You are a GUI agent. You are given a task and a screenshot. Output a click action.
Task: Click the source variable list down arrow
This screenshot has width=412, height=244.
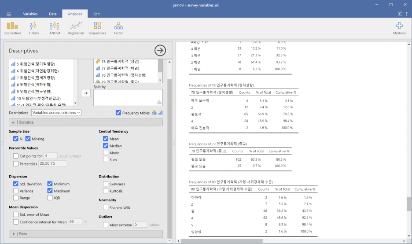76,103
